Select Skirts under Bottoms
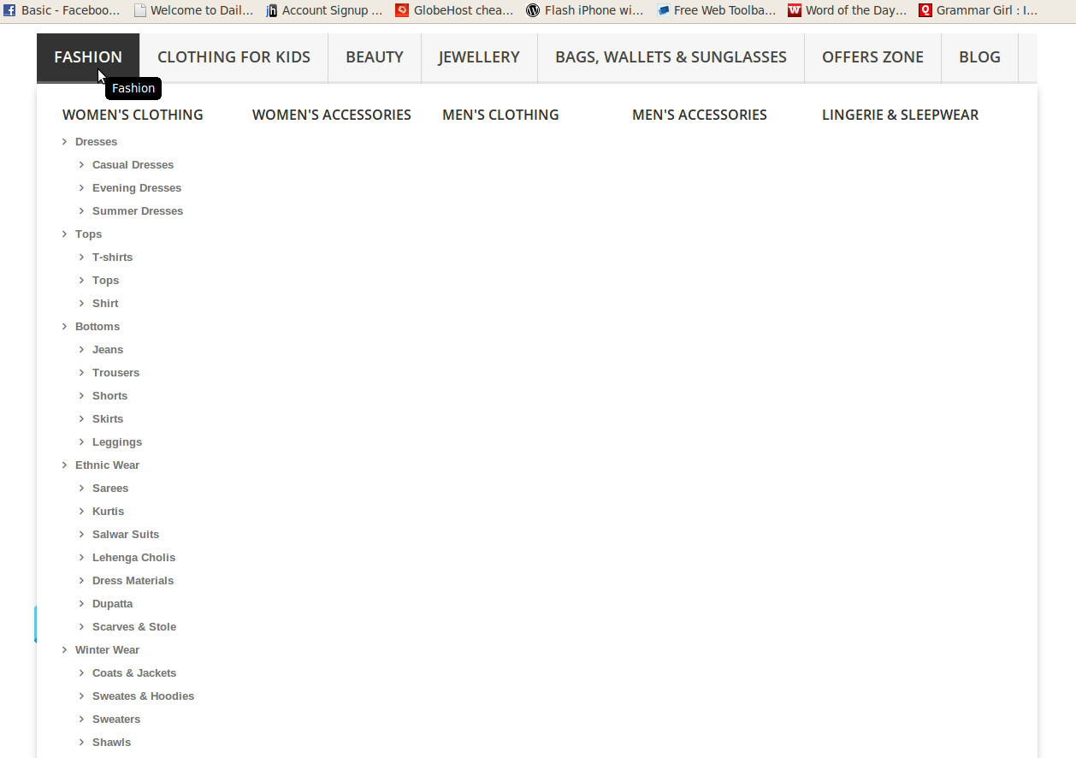The width and height of the screenshot is (1076, 758). [x=108, y=419]
